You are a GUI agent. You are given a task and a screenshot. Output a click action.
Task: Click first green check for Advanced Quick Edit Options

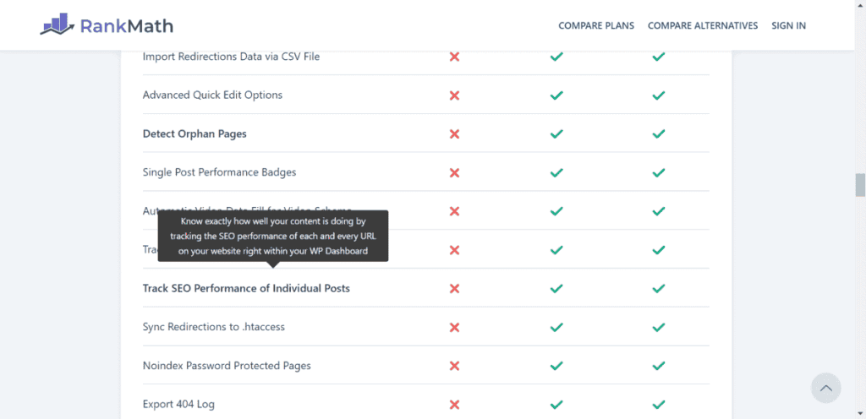(x=556, y=95)
